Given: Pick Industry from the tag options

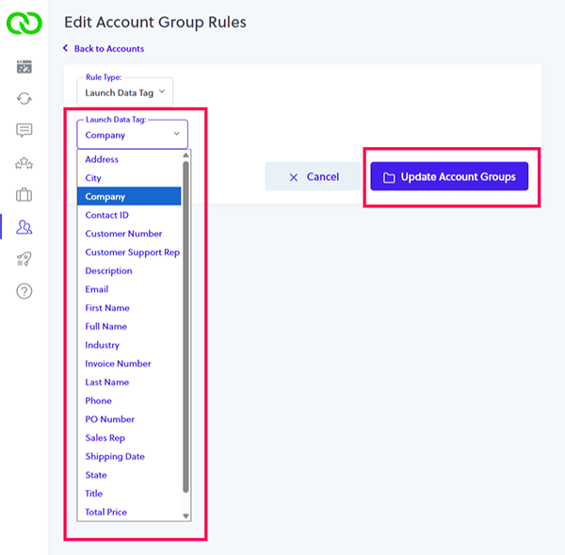Looking at the screenshot, I should [129, 345].
